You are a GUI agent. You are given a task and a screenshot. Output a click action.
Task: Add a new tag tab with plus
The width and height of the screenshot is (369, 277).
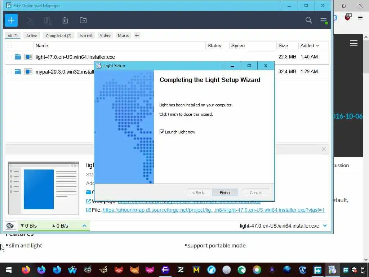(x=137, y=35)
